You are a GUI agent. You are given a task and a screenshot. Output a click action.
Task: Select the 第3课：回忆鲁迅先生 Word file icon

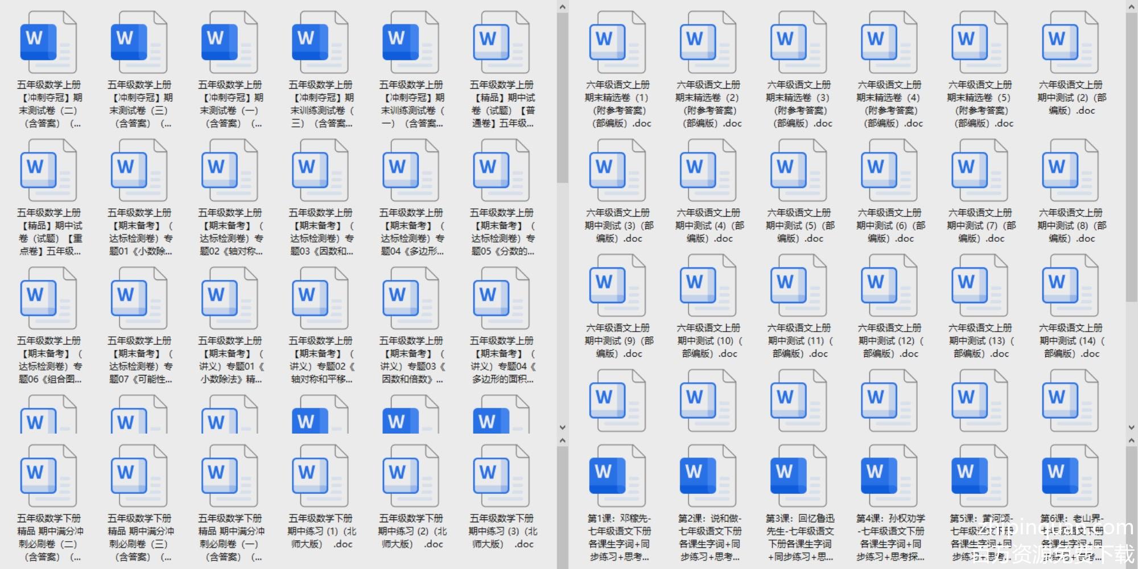[798, 476]
